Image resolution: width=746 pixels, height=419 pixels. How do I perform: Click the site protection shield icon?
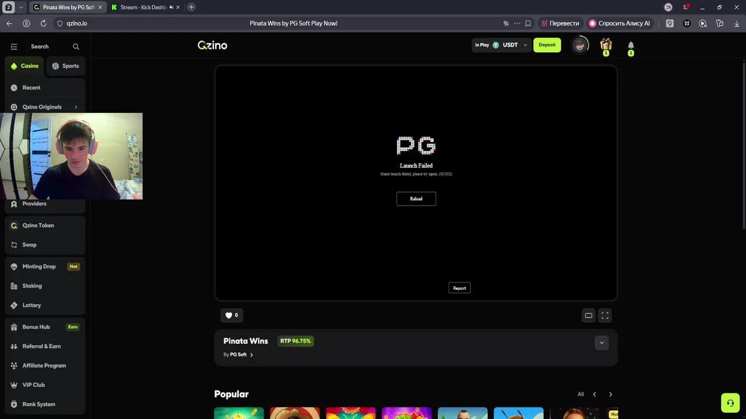pos(59,23)
